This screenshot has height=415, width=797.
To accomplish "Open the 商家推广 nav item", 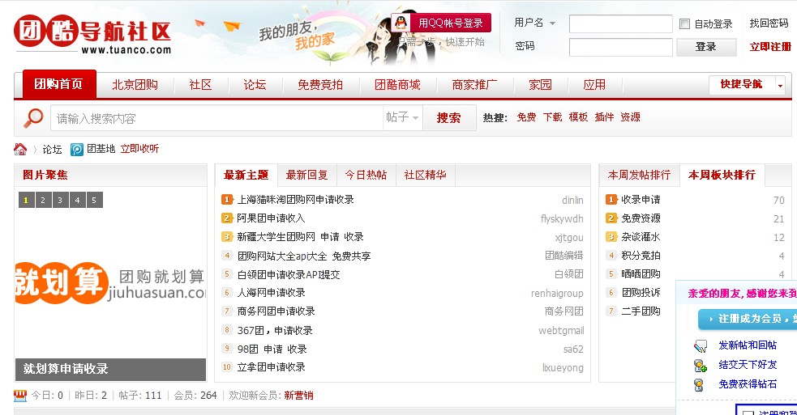I will (x=474, y=85).
